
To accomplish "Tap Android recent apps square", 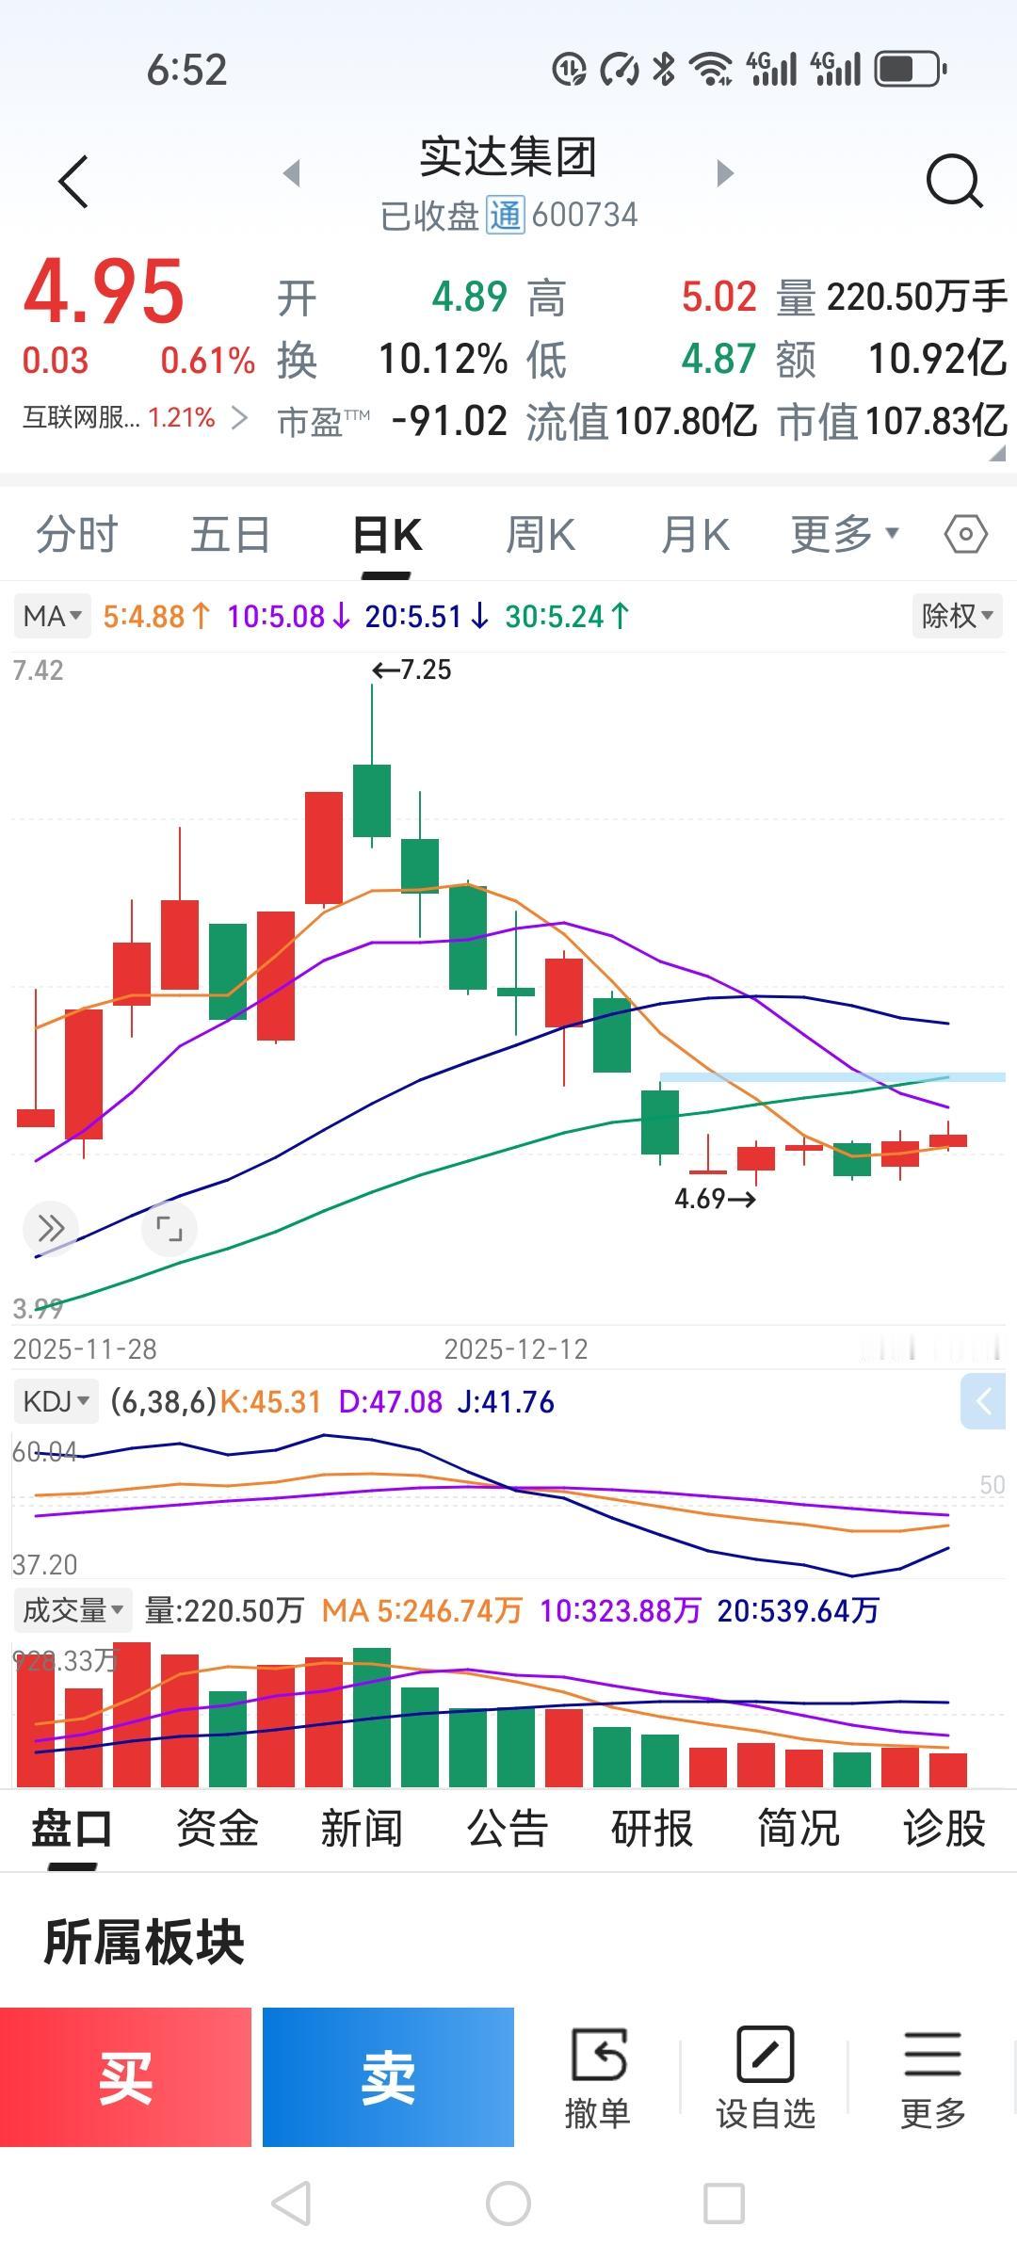I will (x=724, y=2203).
